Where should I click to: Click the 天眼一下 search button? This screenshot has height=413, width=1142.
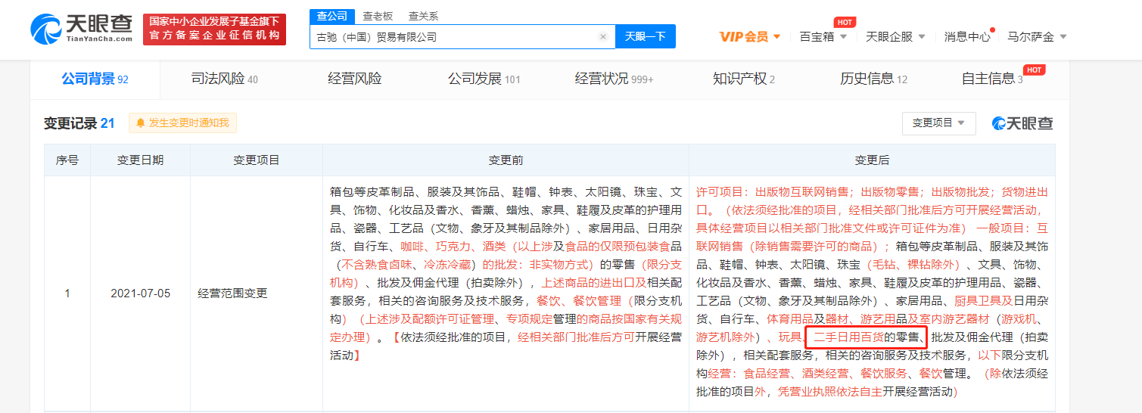point(645,36)
